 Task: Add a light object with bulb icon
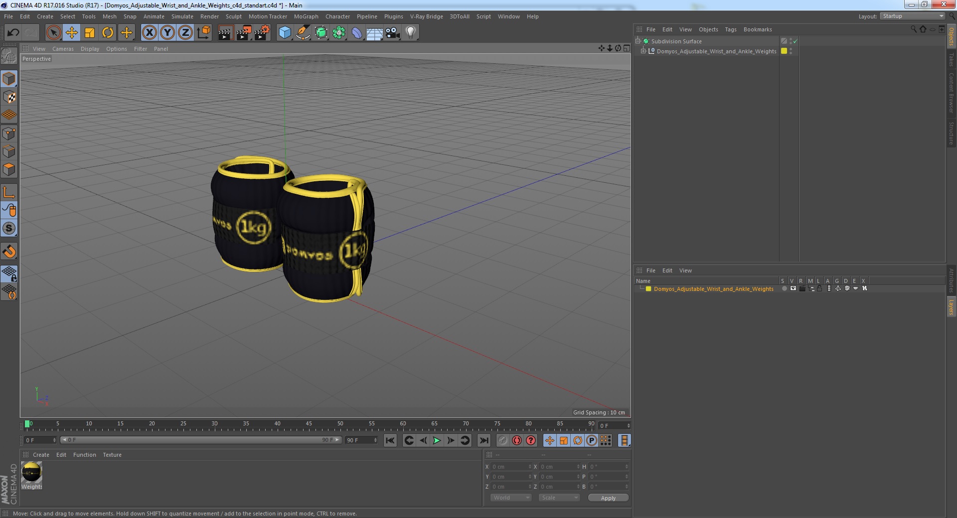pyautogui.click(x=411, y=33)
